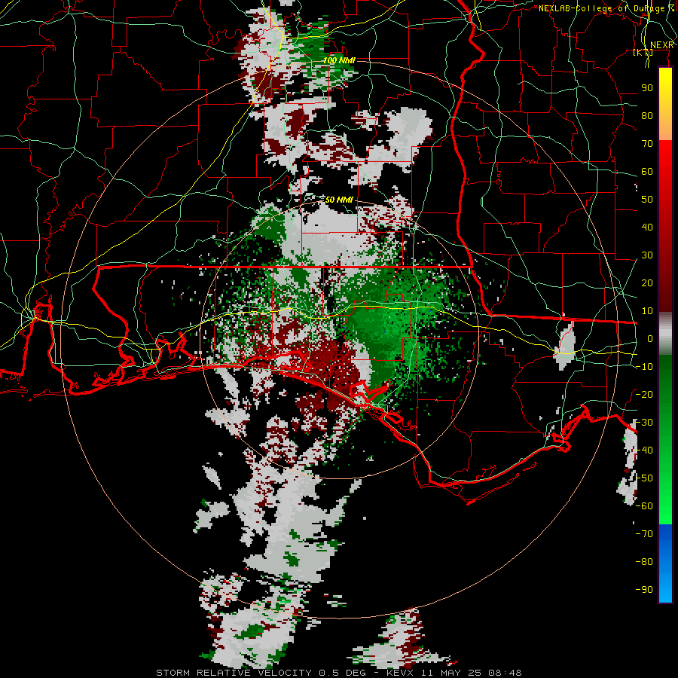Viewport: 678px width, 678px height.
Task: Click the 11 MAY 25 date text
Action: coord(452,673)
